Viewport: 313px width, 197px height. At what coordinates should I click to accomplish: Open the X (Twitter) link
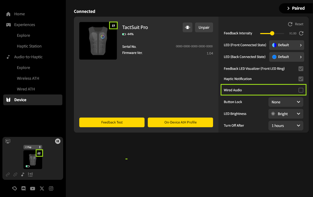coord(42,188)
